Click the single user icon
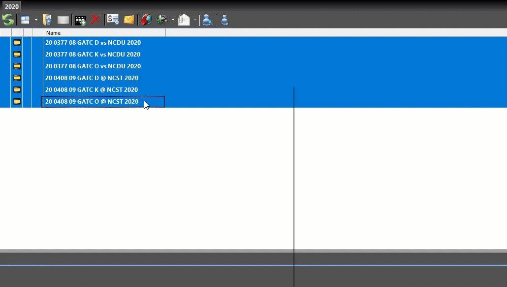Image resolution: width=507 pixels, height=287 pixels. [225, 20]
